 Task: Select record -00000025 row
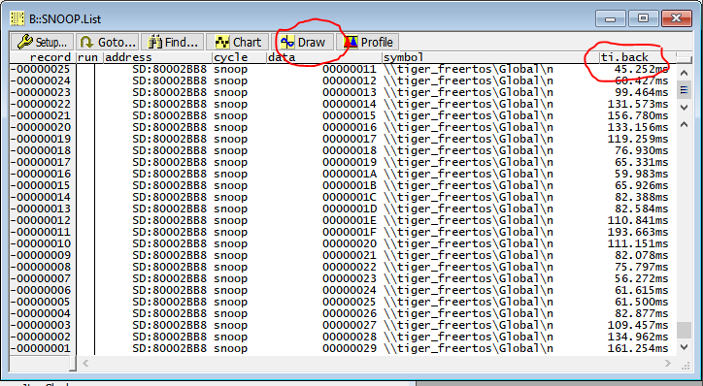point(343,69)
